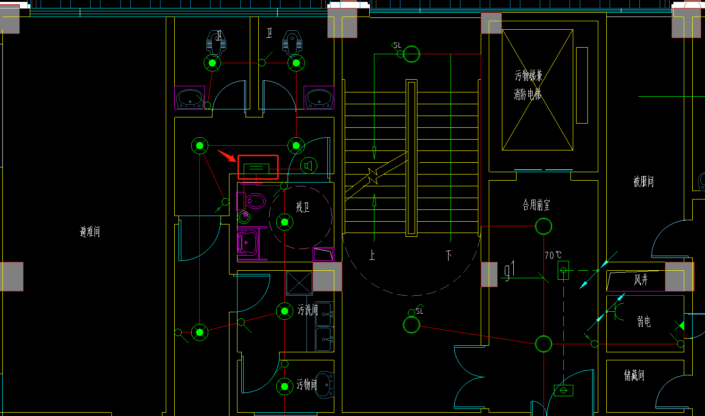
Task: Click the 风井 label
Action: coord(641,280)
